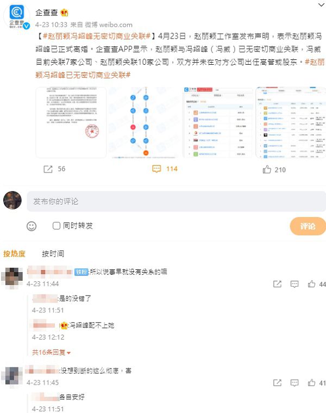
Task: Click the 发布你的评论 comment input field
Action: point(177,201)
